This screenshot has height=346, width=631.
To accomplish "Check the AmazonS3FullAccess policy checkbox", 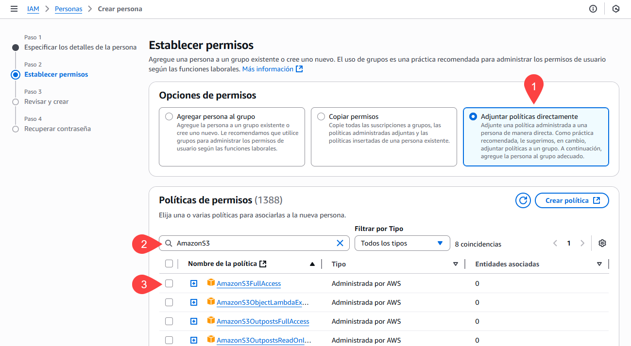I will click(x=169, y=283).
